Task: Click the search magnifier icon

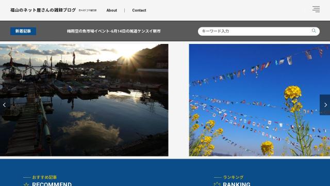Action: [x=313, y=31]
